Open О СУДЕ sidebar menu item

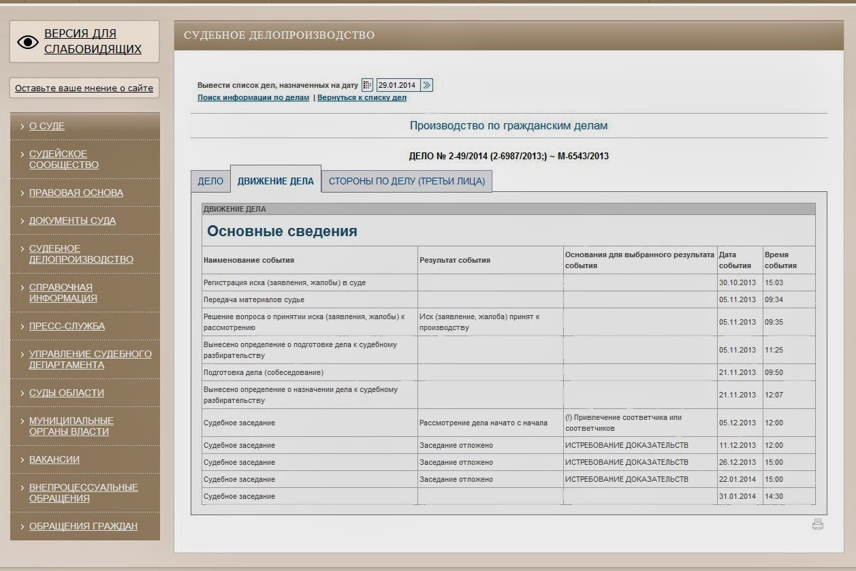coord(47,126)
